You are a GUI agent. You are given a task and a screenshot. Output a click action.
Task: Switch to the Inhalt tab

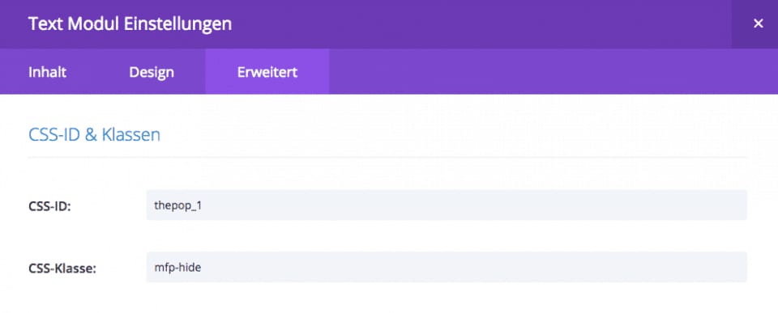click(x=47, y=72)
